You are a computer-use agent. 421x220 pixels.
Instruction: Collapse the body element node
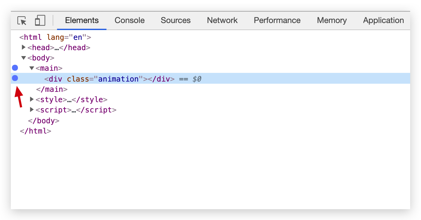coord(24,58)
